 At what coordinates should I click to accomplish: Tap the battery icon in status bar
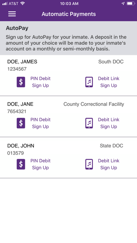point(131,3)
